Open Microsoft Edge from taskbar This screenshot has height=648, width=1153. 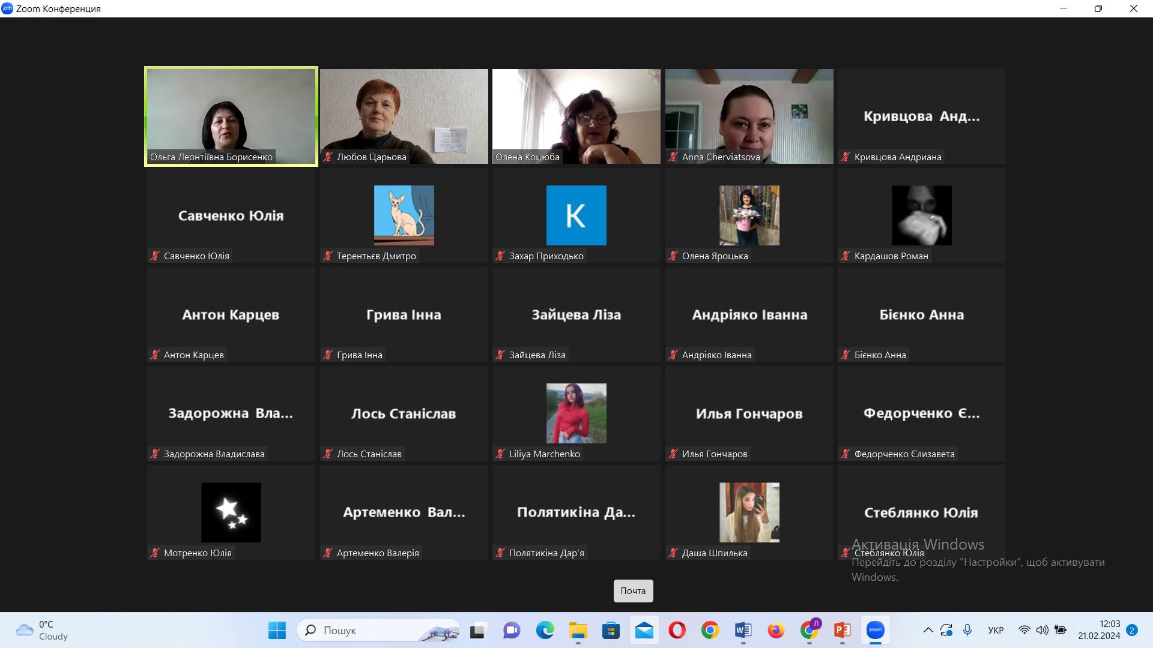pos(545,630)
